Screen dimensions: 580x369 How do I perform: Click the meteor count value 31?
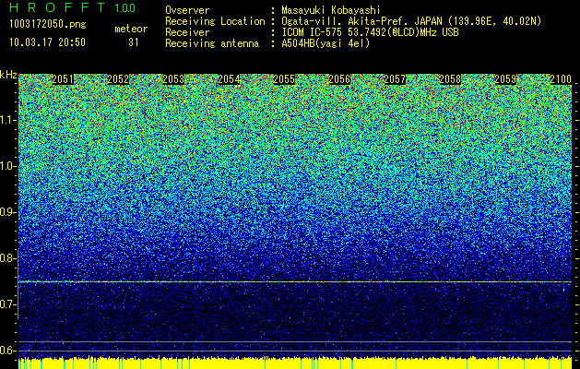(133, 42)
